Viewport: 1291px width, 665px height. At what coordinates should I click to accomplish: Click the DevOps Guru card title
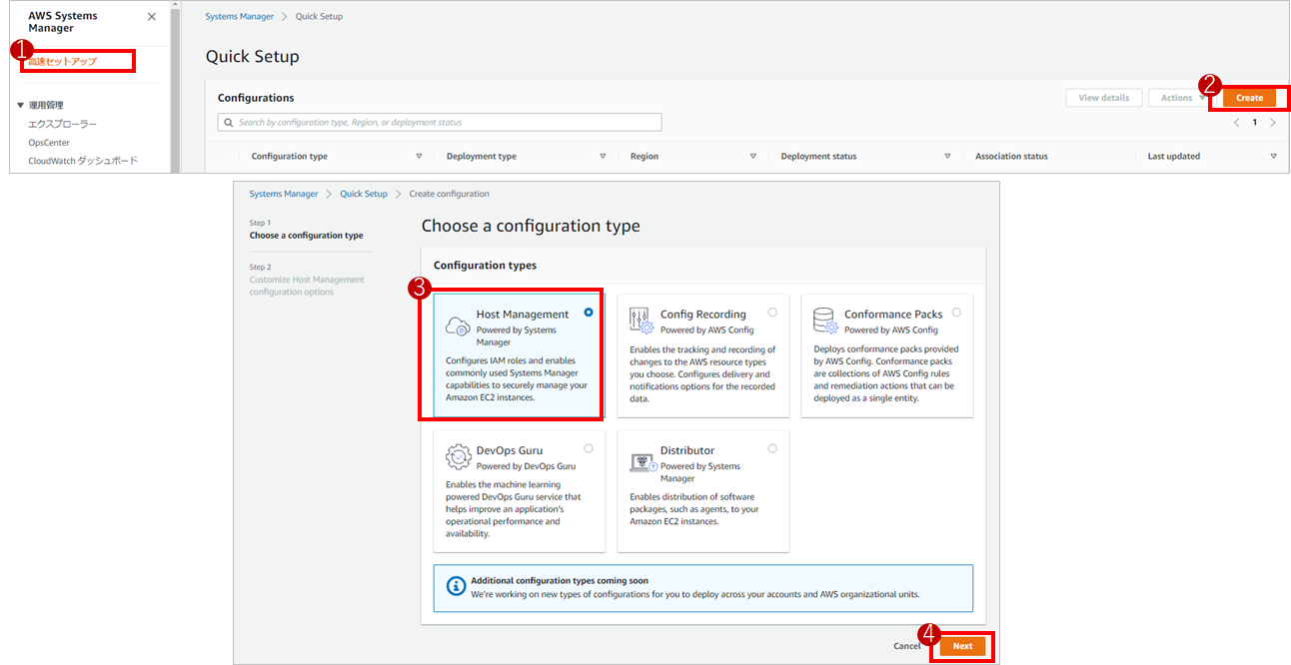point(510,450)
